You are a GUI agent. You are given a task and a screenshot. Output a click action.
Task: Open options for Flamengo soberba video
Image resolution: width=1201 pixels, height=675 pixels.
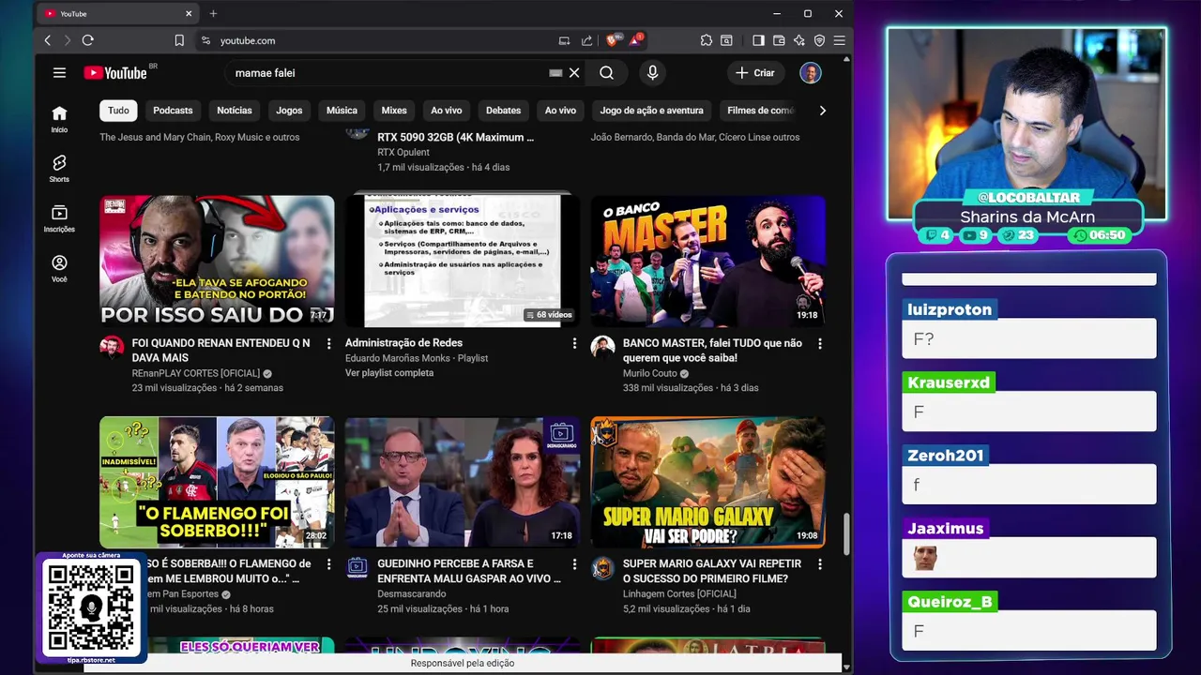(328, 564)
